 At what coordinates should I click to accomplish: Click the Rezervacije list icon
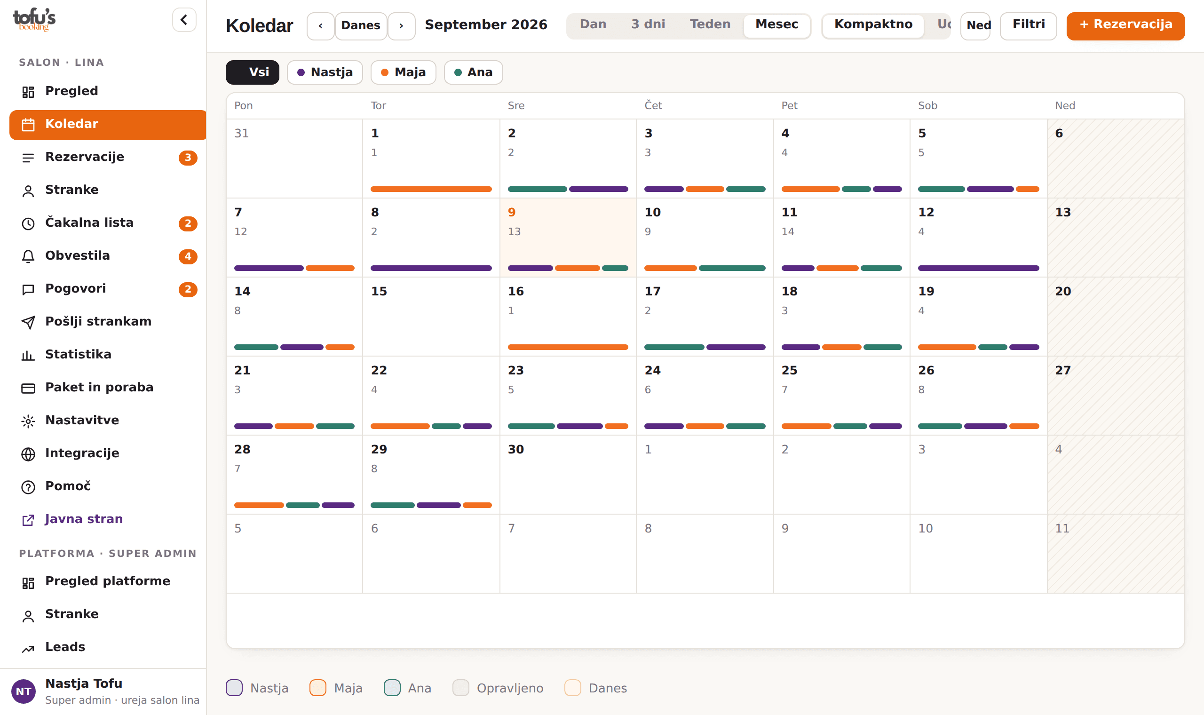pos(28,158)
